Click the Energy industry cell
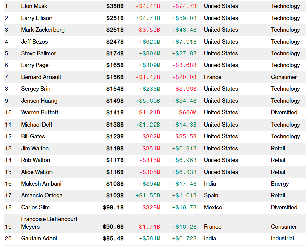This screenshot has width=306, height=246. click(280, 184)
